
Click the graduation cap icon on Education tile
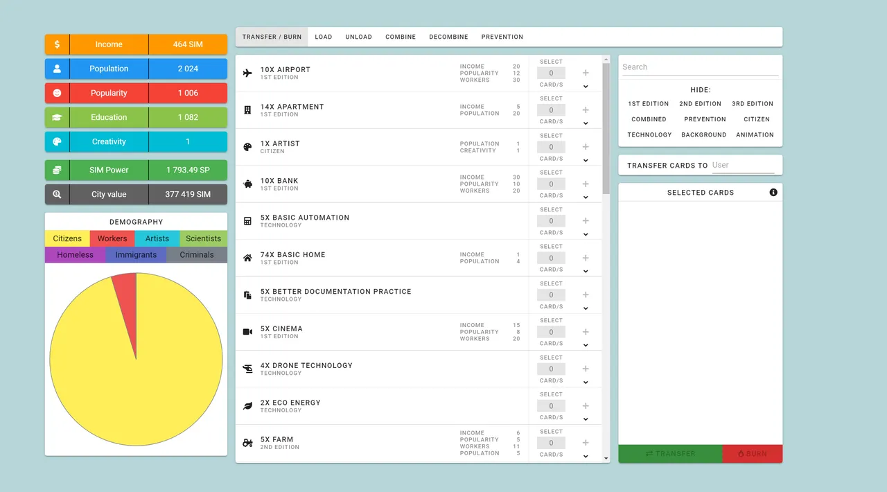(x=57, y=117)
